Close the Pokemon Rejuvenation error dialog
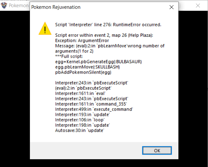 [x=171, y=7]
